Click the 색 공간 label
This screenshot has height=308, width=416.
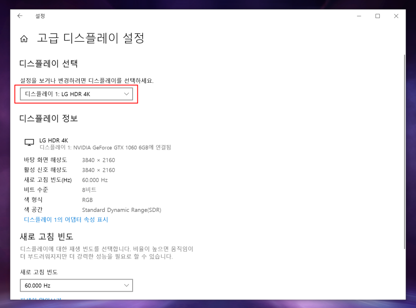[33, 210]
